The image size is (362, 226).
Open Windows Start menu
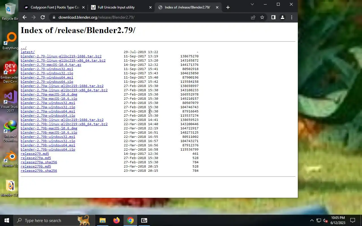[x=7, y=220]
